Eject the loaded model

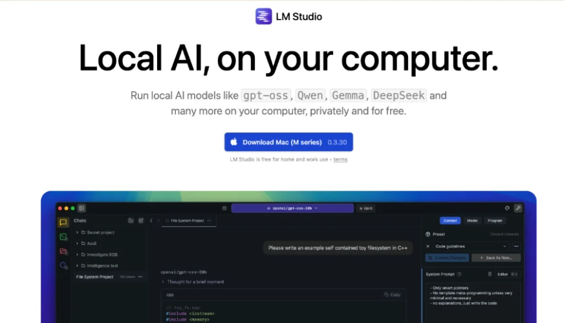tap(367, 208)
